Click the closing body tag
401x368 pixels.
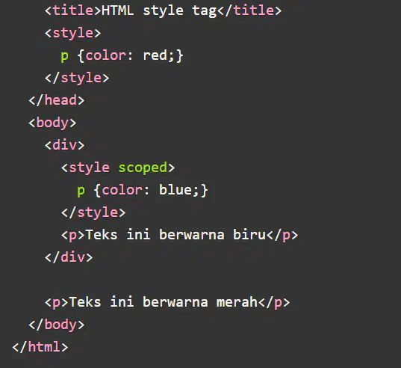point(57,325)
